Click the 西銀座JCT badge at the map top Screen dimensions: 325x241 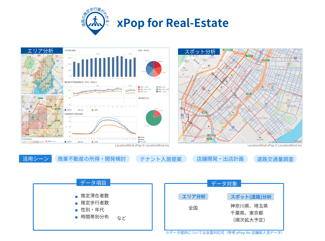(228, 50)
